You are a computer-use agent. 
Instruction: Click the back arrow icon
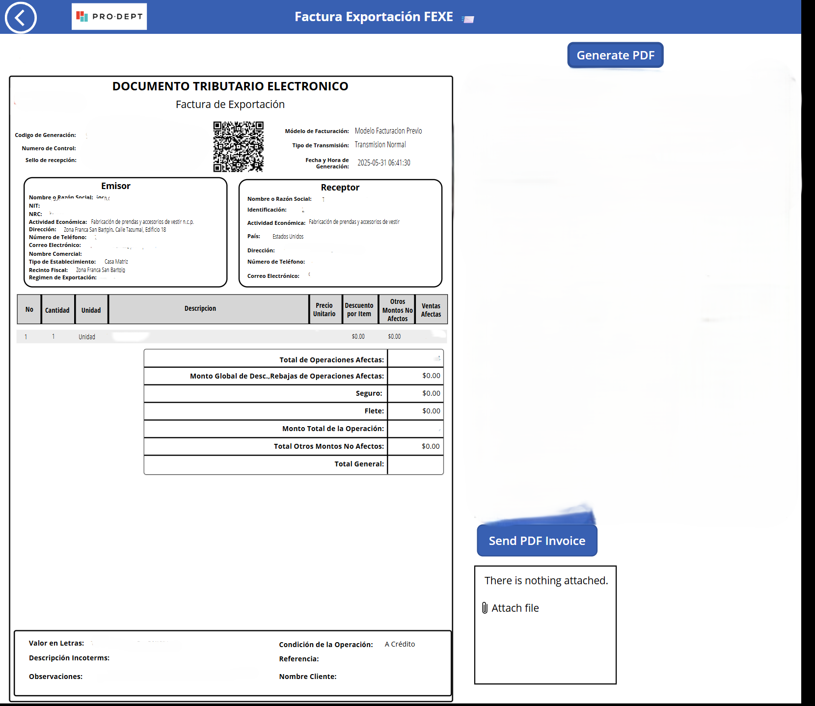21,18
